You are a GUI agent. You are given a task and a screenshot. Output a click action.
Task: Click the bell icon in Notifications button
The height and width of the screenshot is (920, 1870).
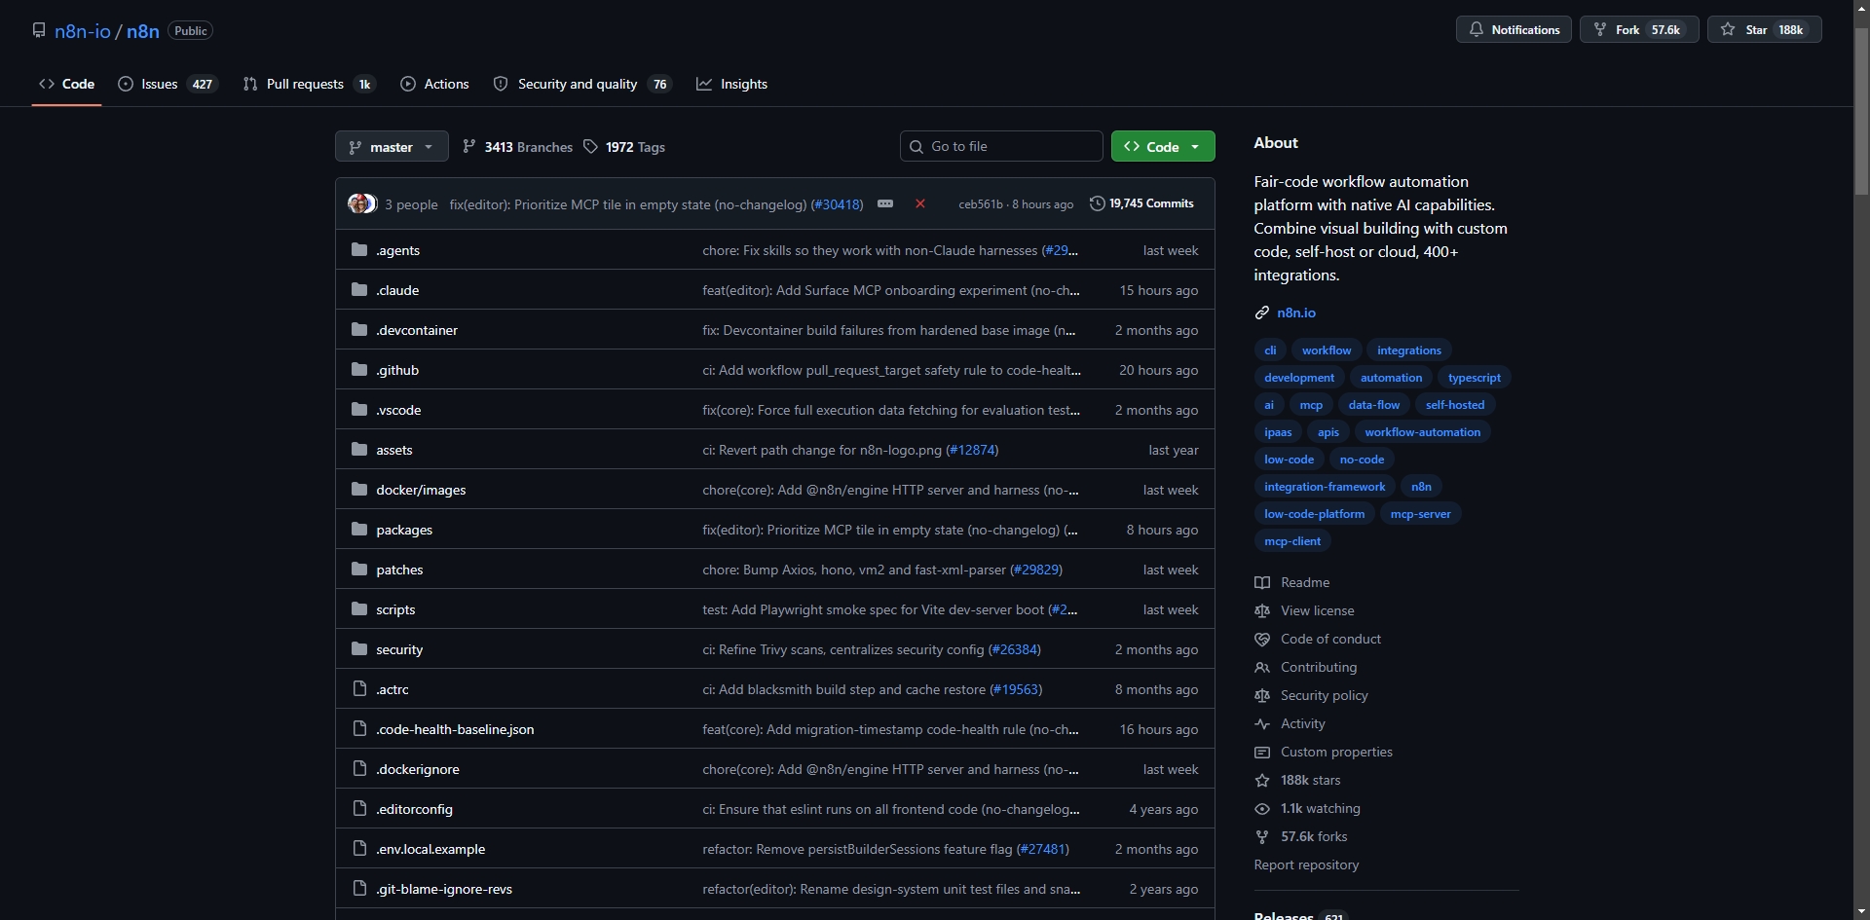pos(1477,29)
